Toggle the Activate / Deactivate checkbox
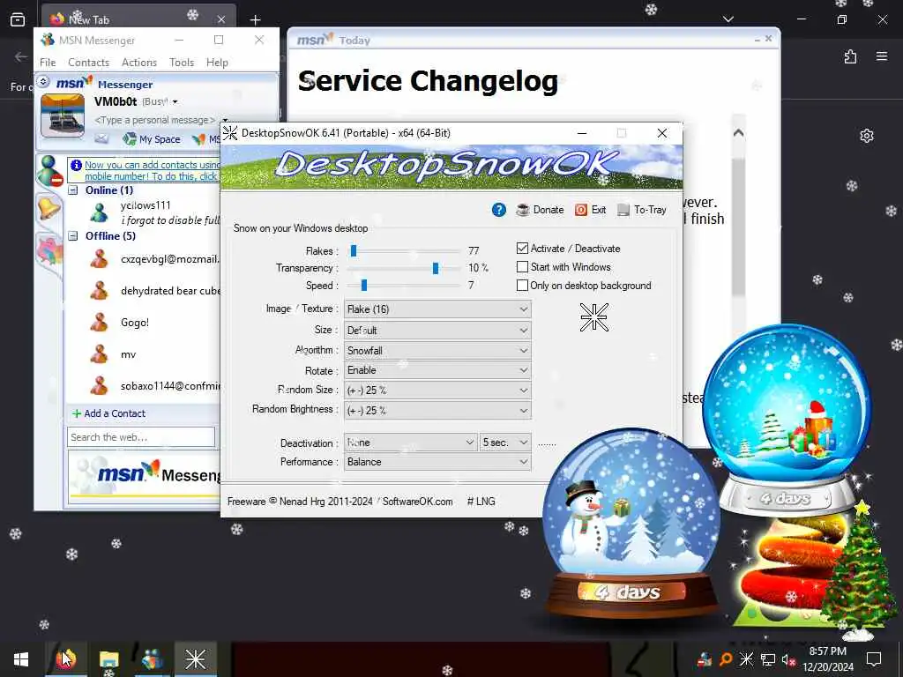903x677 pixels. [x=522, y=248]
